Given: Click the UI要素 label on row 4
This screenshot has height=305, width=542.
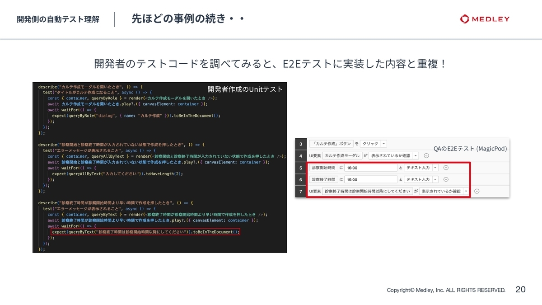Looking at the screenshot, I should point(315,155).
